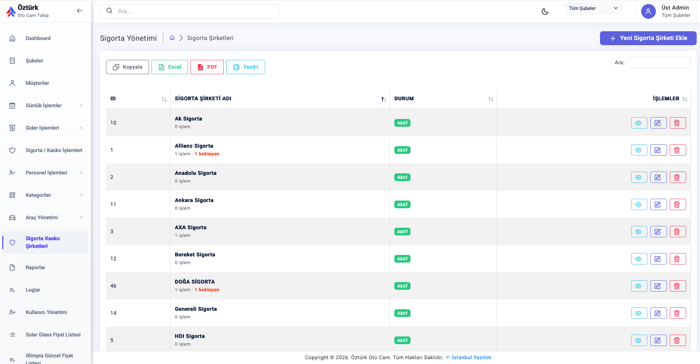The image size is (700, 364).
Task: Sort by İşlemler column
Action: tap(594, 99)
